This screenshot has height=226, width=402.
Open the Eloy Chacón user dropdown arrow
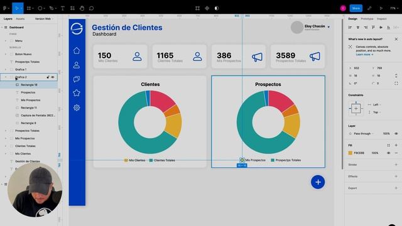(x=329, y=26)
